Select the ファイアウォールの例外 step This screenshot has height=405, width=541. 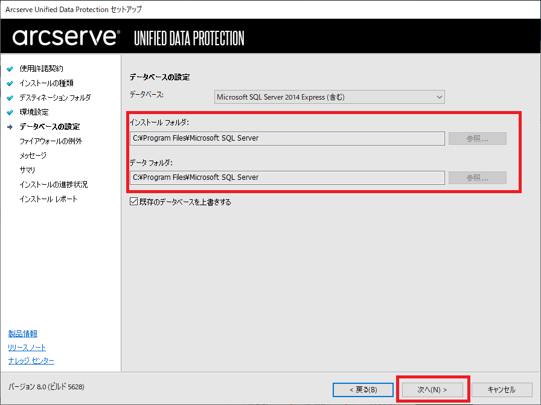(51, 141)
